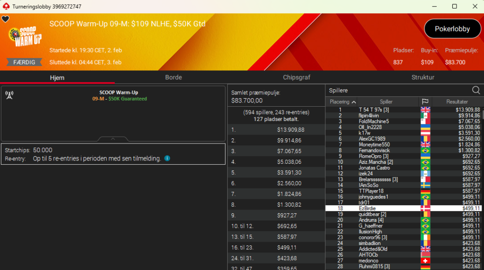This screenshot has width=484, height=270.
Task: Click the heart favorite icon
Action: [5, 19]
